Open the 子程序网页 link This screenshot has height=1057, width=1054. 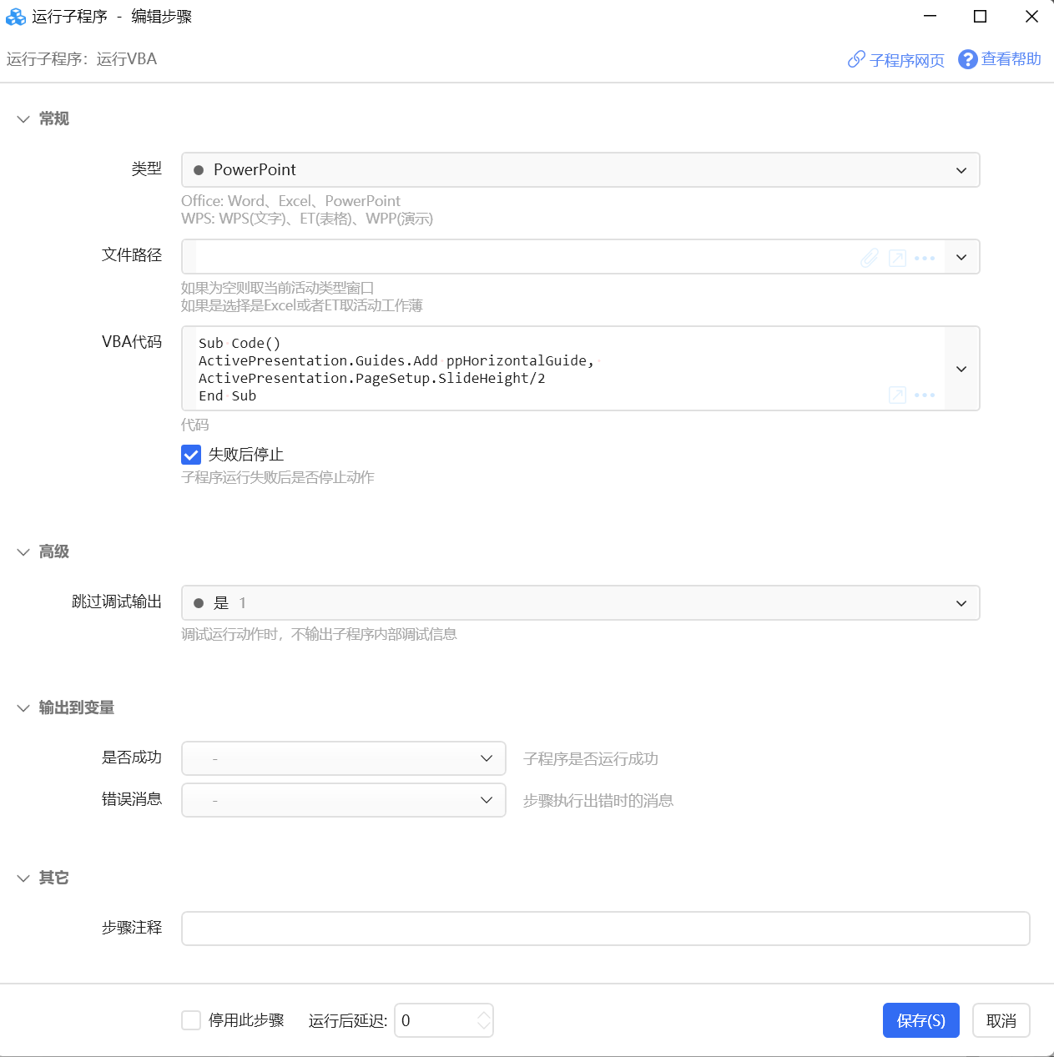coord(906,60)
